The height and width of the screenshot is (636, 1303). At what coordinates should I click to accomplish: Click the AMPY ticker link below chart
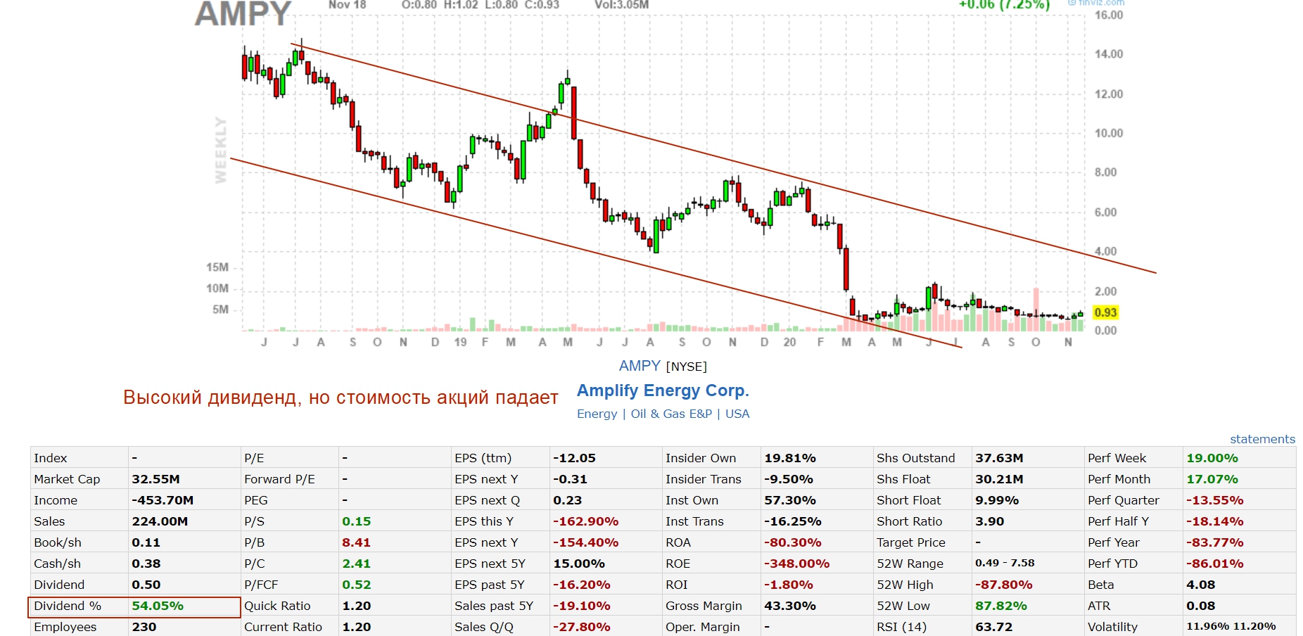tap(639, 366)
